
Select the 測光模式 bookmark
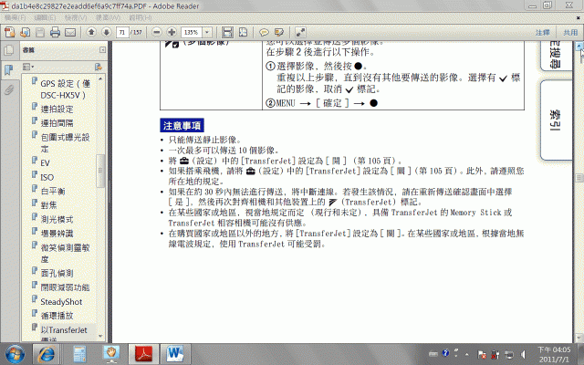[57, 219]
